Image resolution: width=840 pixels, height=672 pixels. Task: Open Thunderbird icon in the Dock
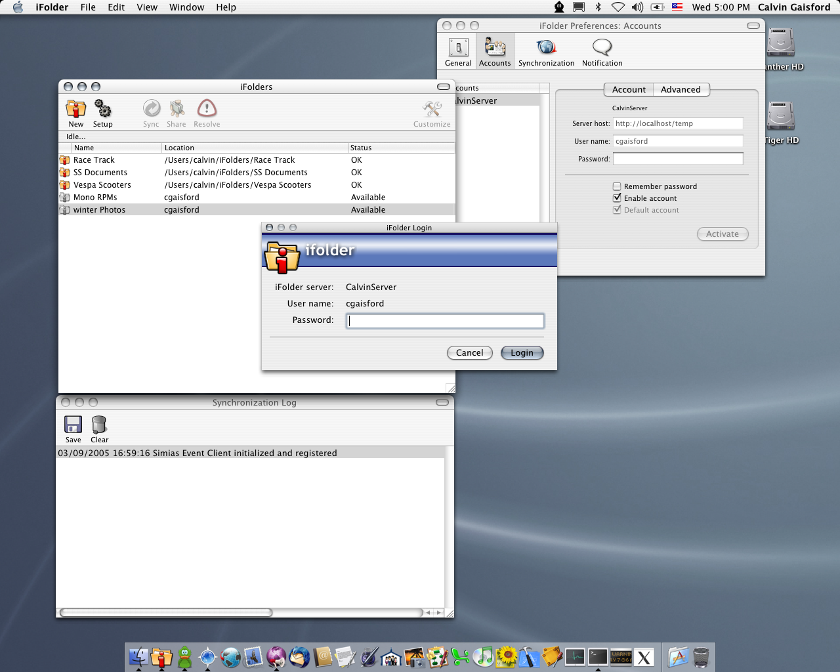point(299,657)
